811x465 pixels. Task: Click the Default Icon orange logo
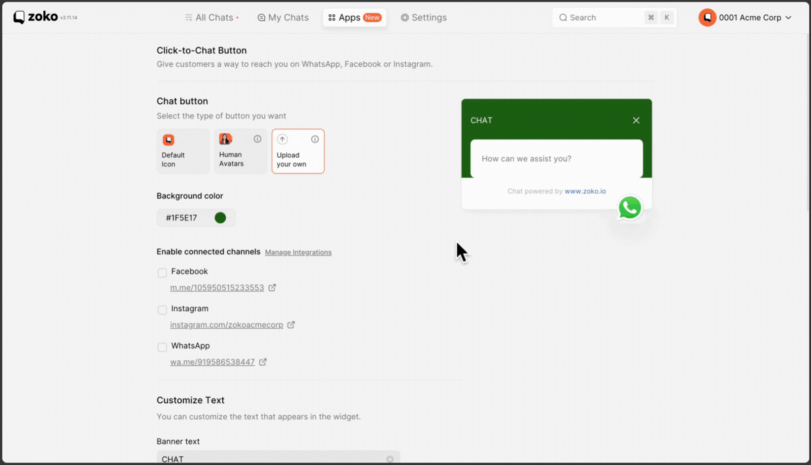168,140
